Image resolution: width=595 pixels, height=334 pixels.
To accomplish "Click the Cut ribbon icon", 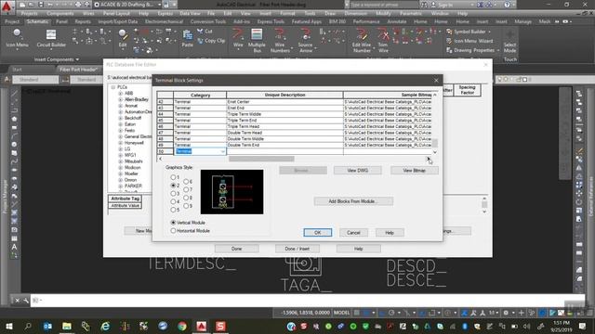I will point(205,32).
